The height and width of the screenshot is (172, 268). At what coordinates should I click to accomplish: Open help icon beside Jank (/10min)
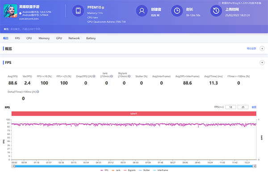pos(111,76)
